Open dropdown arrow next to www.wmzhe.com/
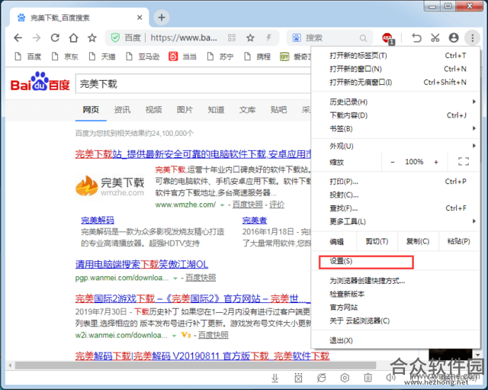 (x=222, y=205)
